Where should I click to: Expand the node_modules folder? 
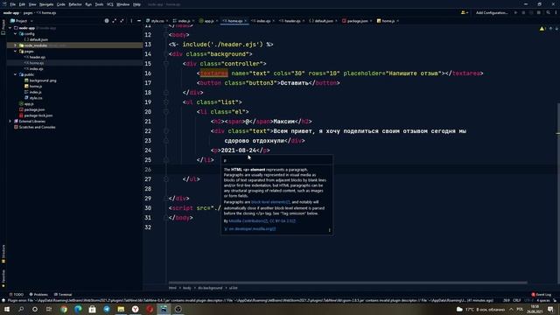pos(16,45)
